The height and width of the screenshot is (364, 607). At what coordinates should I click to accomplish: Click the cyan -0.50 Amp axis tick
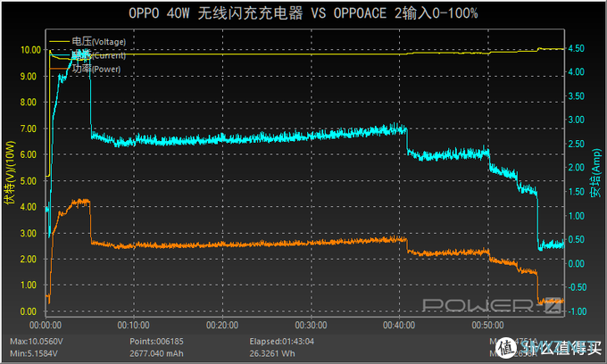[x=577, y=287]
